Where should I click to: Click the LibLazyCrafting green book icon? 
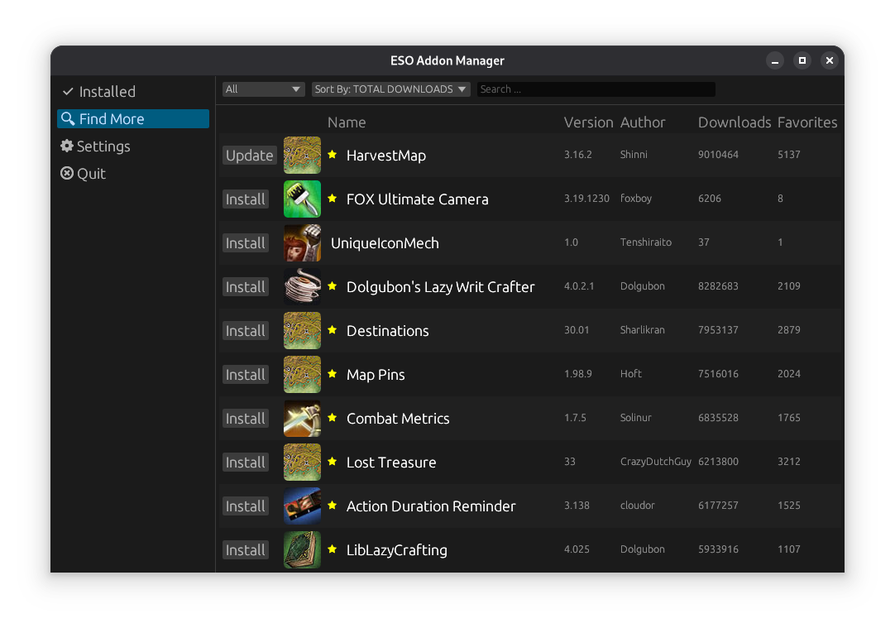[302, 549]
